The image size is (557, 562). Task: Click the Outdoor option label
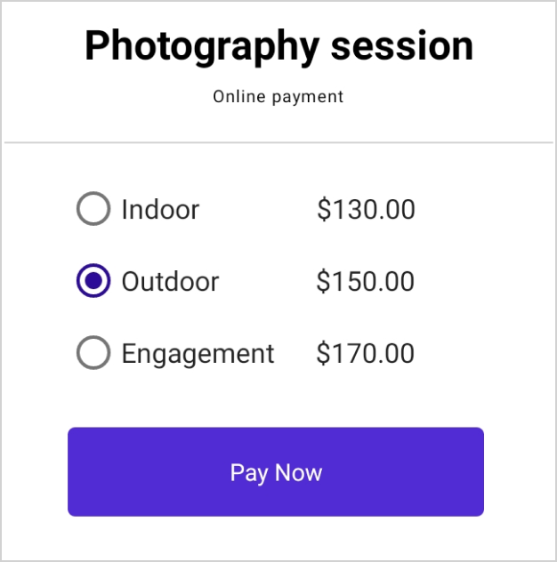click(170, 282)
